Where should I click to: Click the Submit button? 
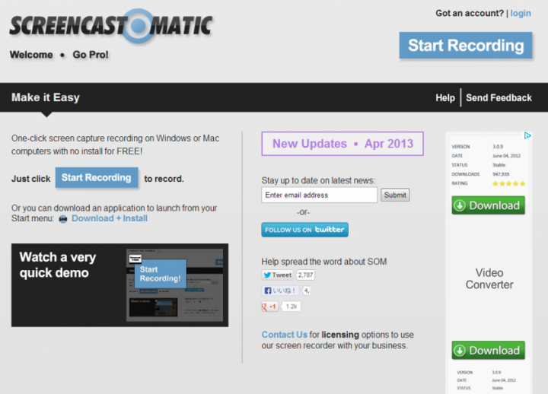[x=395, y=195]
